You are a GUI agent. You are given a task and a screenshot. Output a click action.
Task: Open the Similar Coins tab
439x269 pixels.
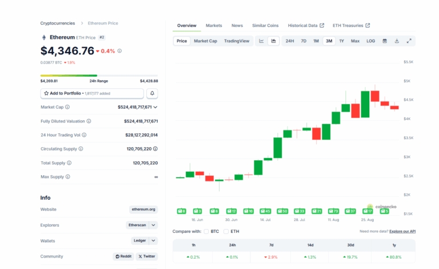pos(265,26)
